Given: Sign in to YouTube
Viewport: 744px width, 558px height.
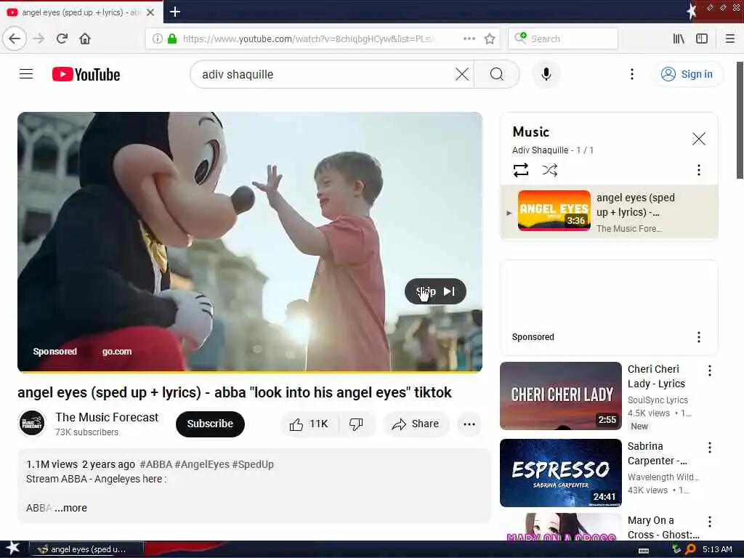Looking at the screenshot, I should (x=687, y=74).
